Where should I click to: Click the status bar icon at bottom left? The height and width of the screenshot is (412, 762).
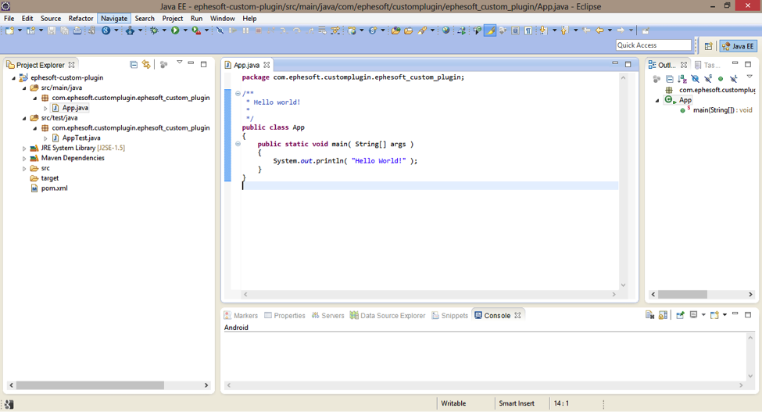click(x=9, y=404)
